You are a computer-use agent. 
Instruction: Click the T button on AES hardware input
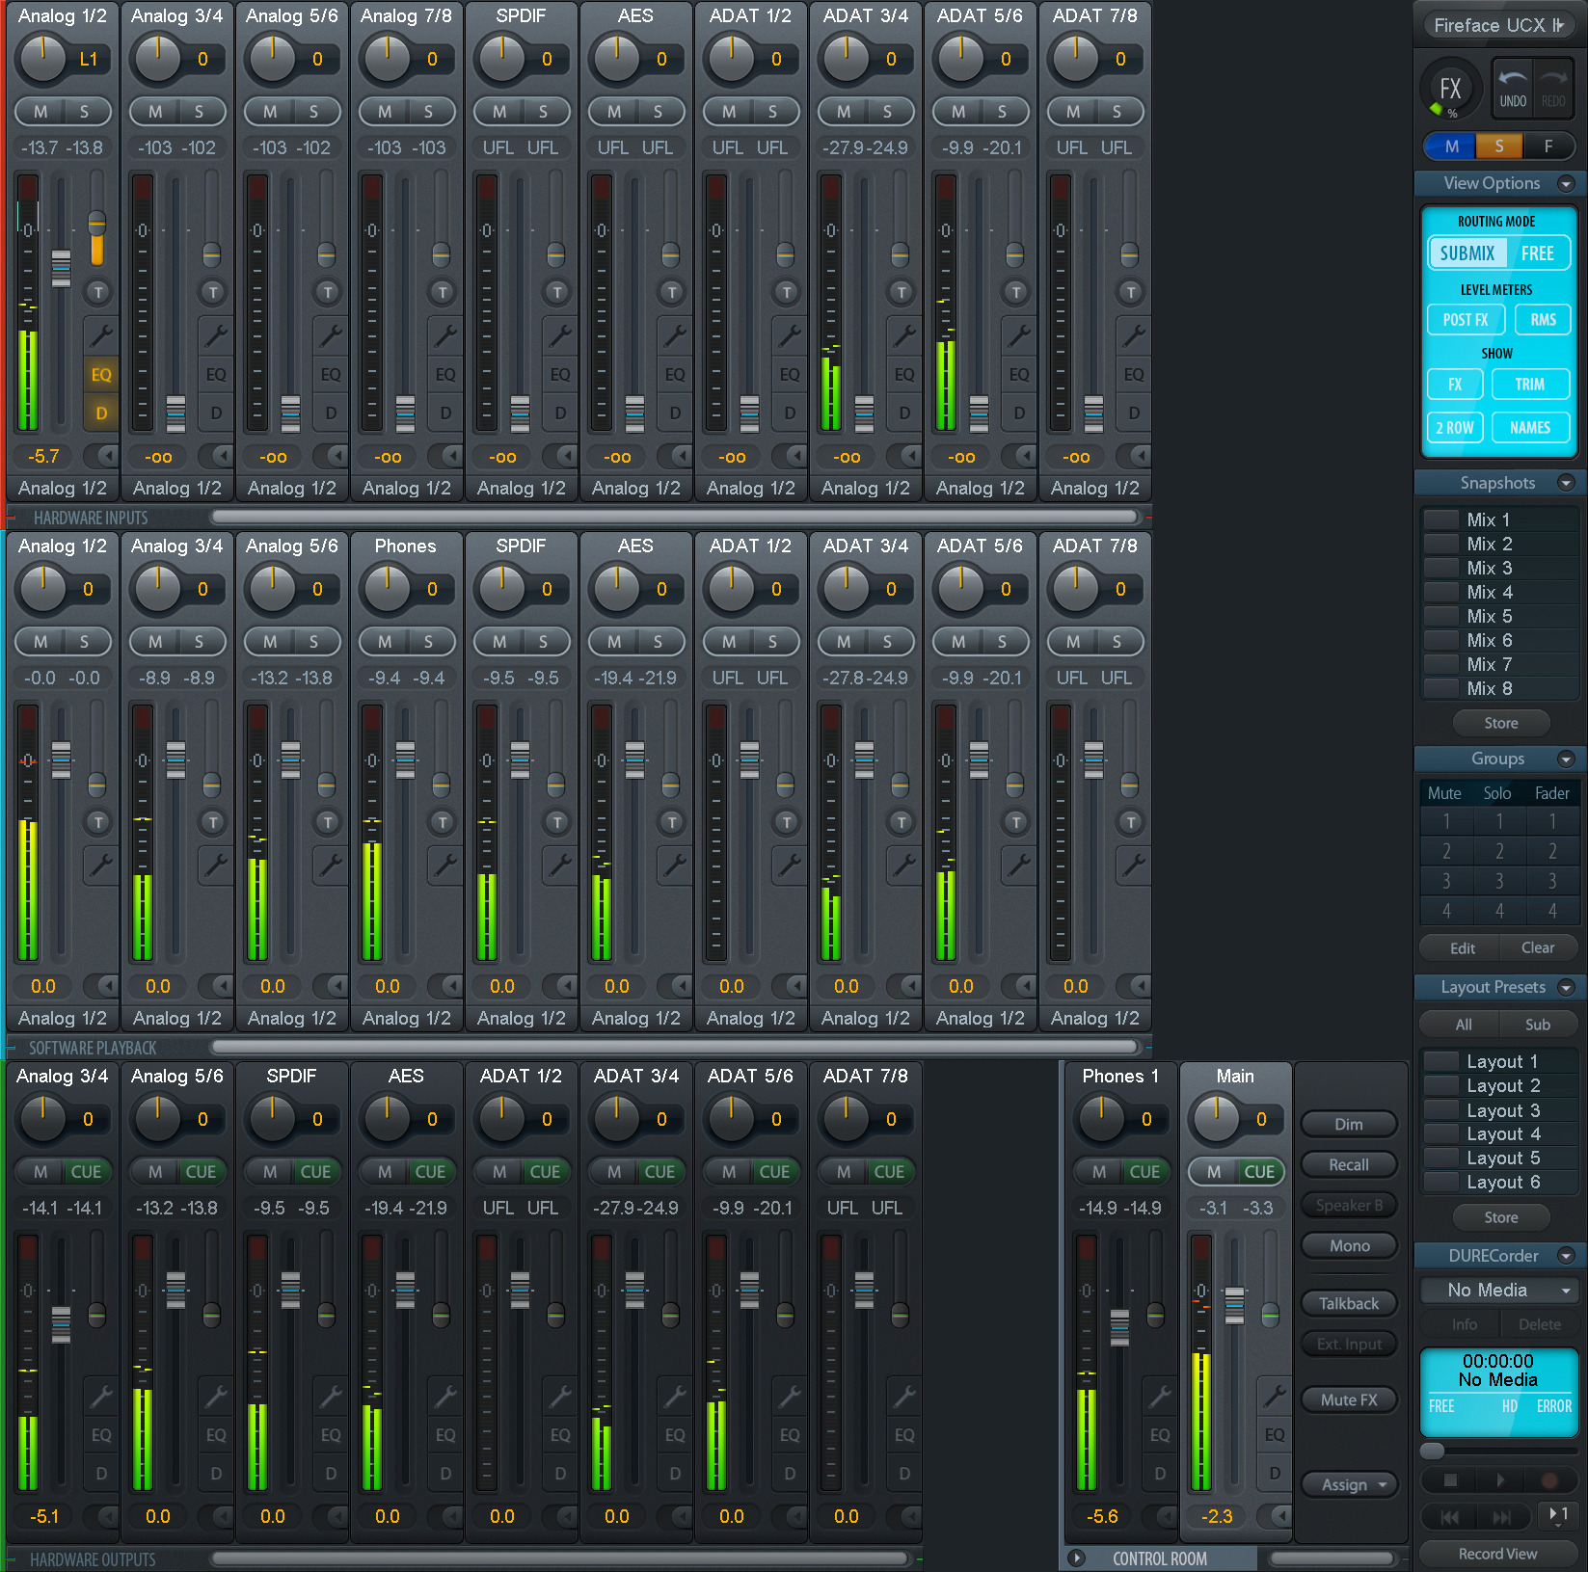tap(671, 291)
